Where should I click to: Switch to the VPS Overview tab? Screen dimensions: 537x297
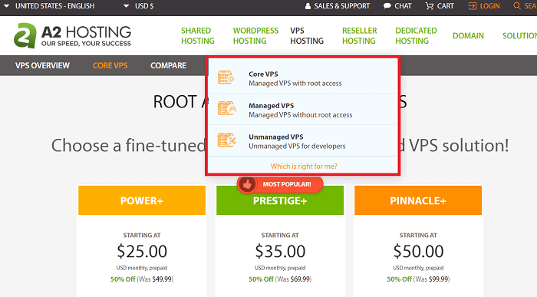[42, 65]
